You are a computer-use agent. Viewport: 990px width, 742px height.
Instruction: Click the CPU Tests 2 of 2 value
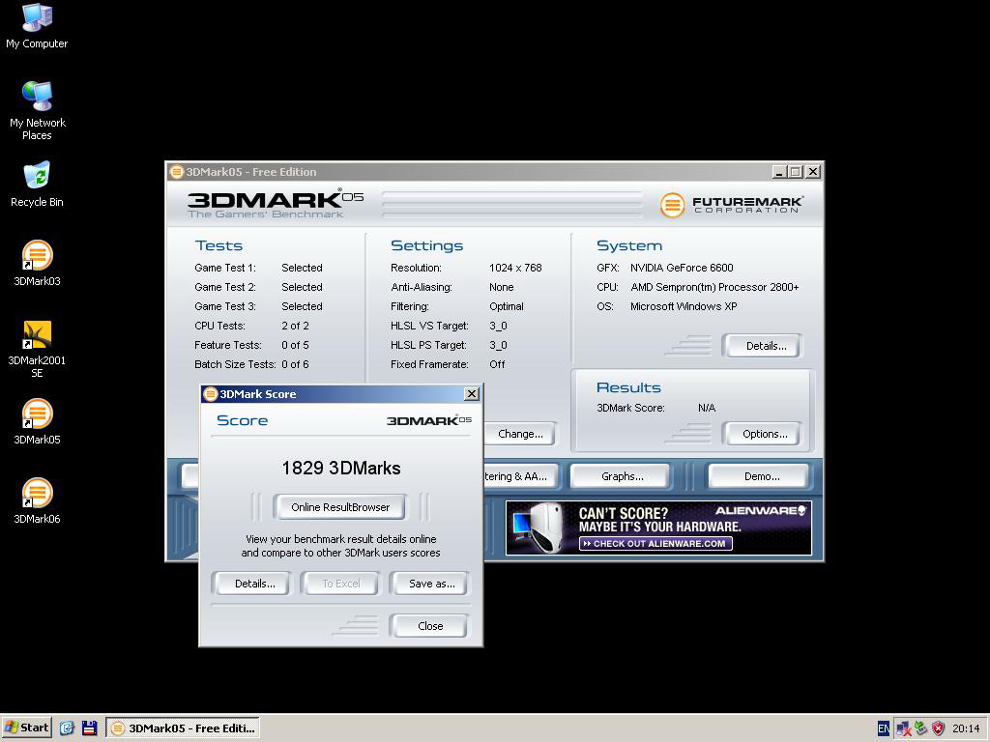click(296, 326)
